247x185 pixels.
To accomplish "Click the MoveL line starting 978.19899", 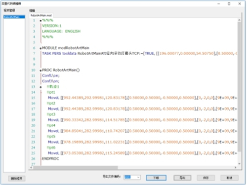I will coord(142,142).
